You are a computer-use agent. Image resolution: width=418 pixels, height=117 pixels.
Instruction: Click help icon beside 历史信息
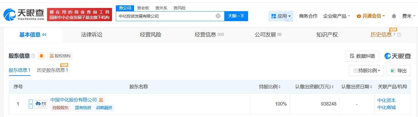point(399,35)
